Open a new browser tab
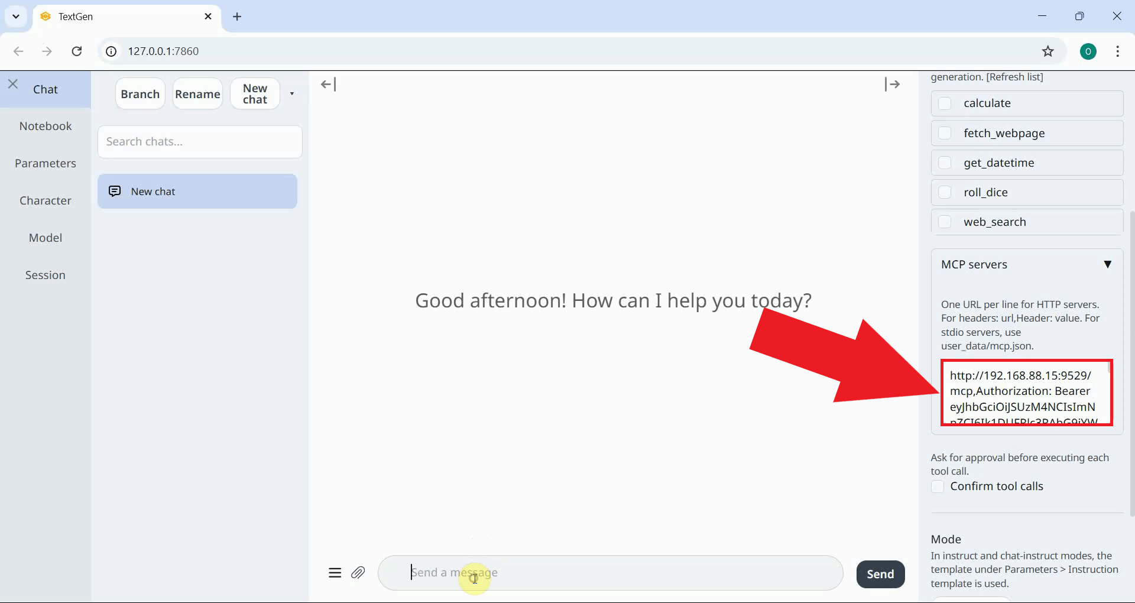Image resolution: width=1135 pixels, height=603 pixels. 237,17
